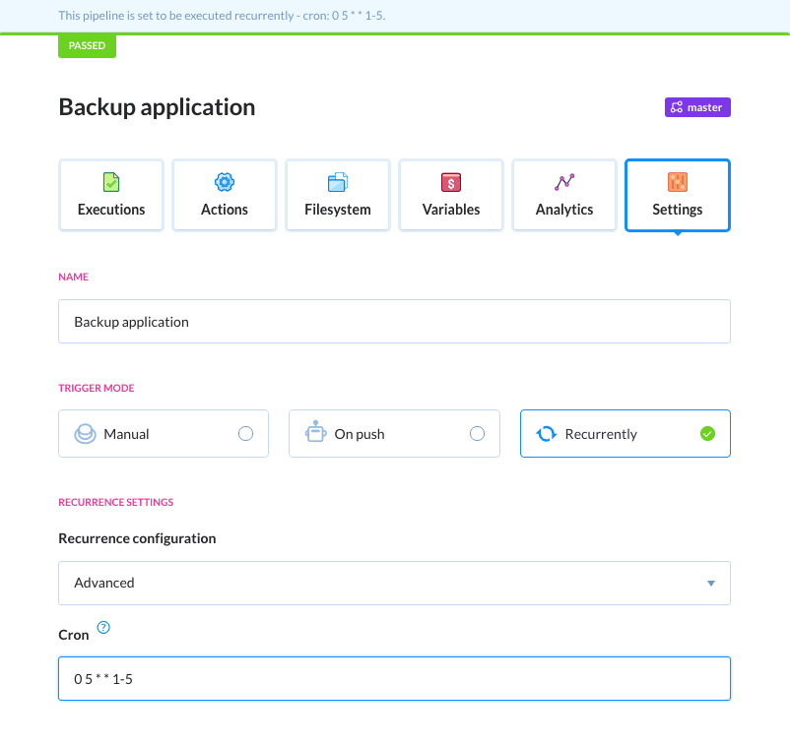The width and height of the screenshot is (790, 745).
Task: Select the Manual trigger radio button
Action: click(x=245, y=434)
